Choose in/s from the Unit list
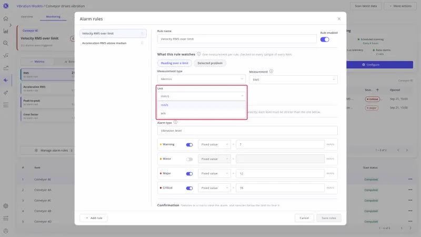 [x=202, y=113]
